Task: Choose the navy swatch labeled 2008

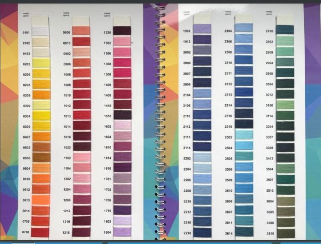Action: [x=202, y=83]
